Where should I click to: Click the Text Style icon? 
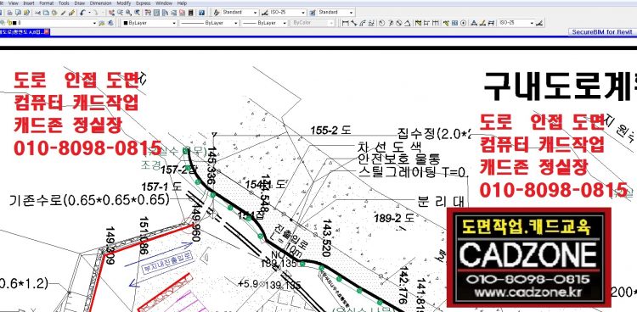point(217,13)
